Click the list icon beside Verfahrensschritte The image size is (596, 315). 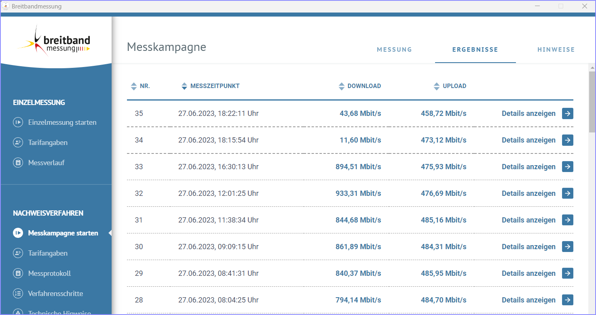click(x=18, y=294)
